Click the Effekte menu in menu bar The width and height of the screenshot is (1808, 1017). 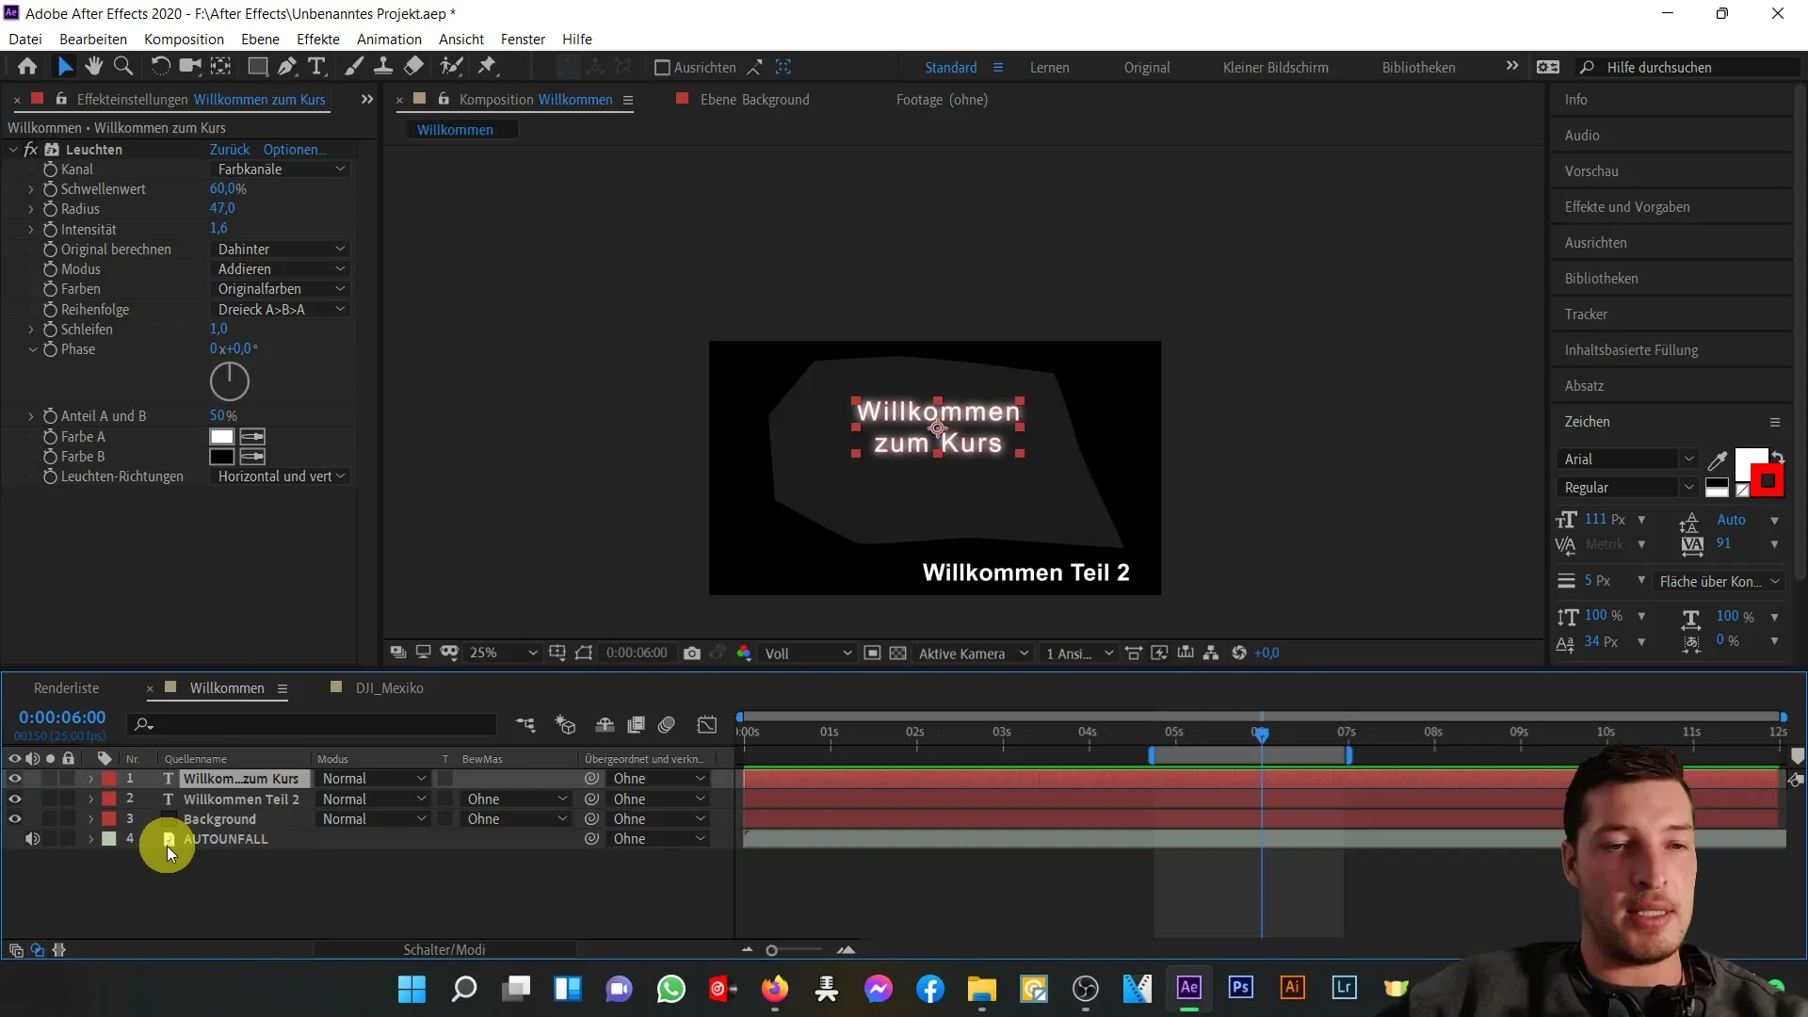(x=318, y=38)
